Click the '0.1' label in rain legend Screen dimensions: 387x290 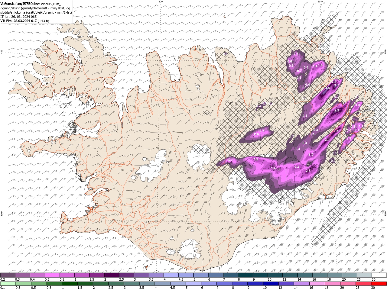click(2, 288)
